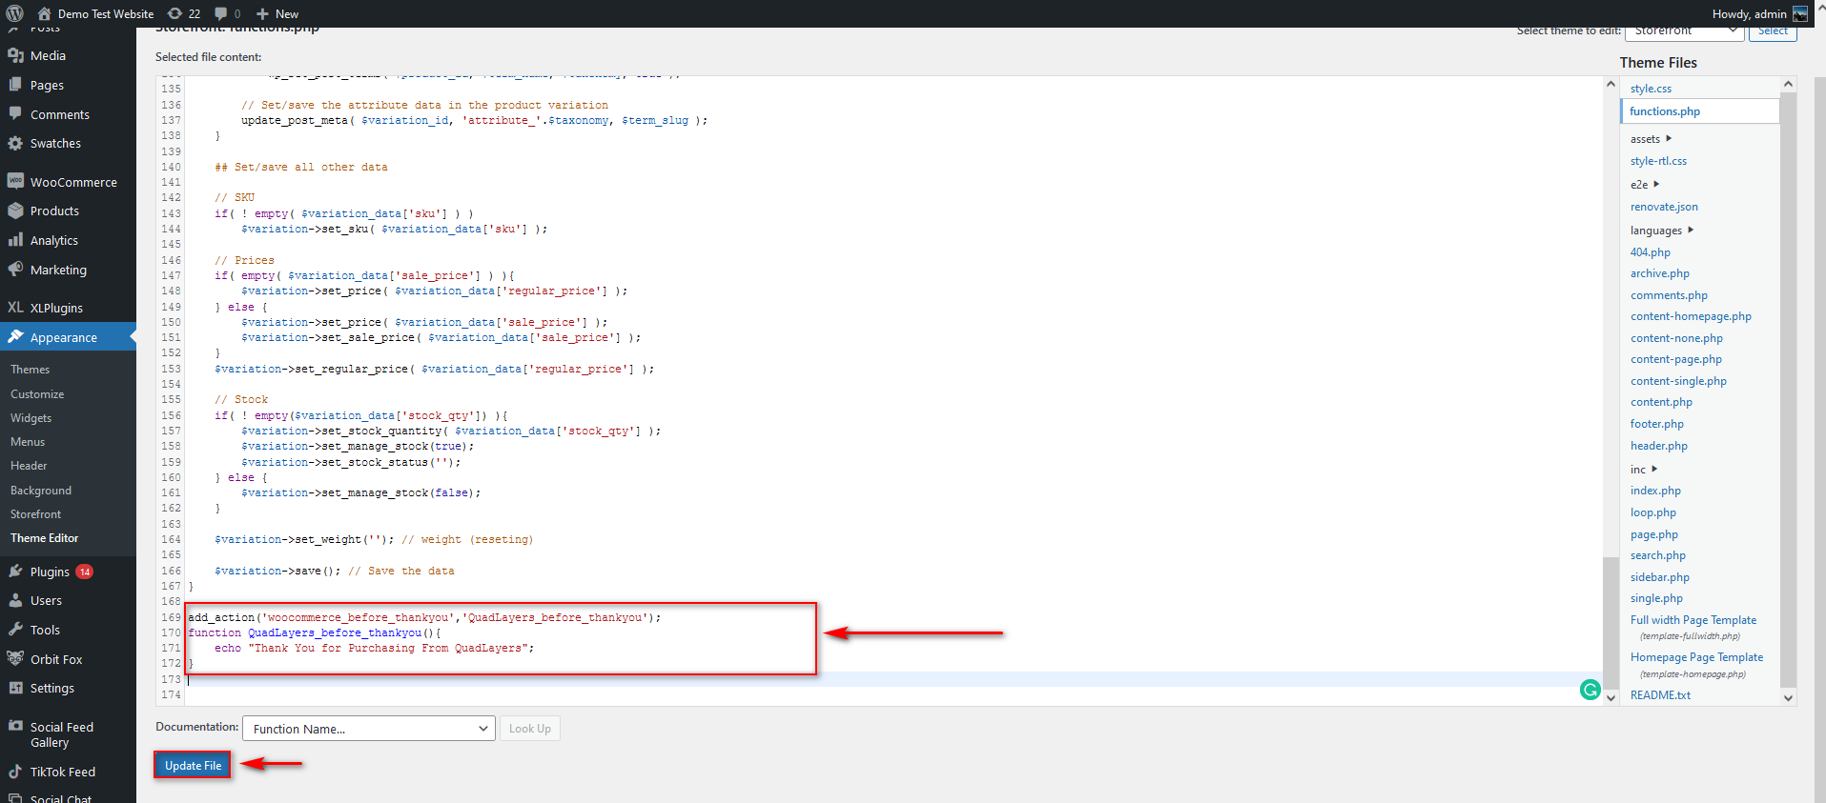Click the TikTok Feed icon
1826x803 pixels.
pyautogui.click(x=15, y=772)
